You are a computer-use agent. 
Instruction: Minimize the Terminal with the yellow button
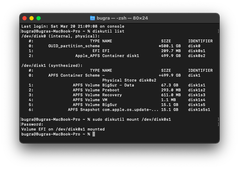click(32, 18)
